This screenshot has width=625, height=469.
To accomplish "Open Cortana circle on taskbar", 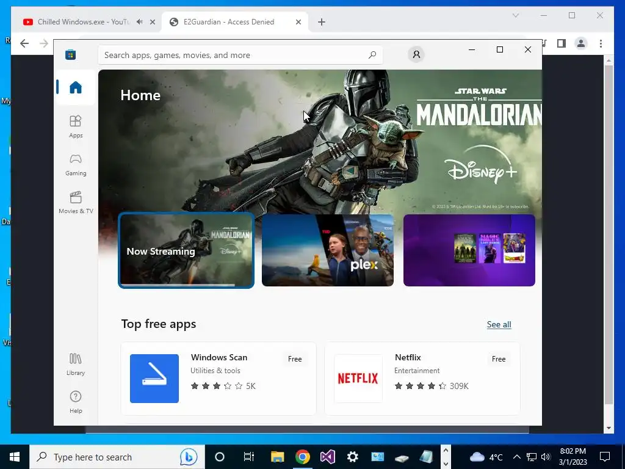I will 220,457.
